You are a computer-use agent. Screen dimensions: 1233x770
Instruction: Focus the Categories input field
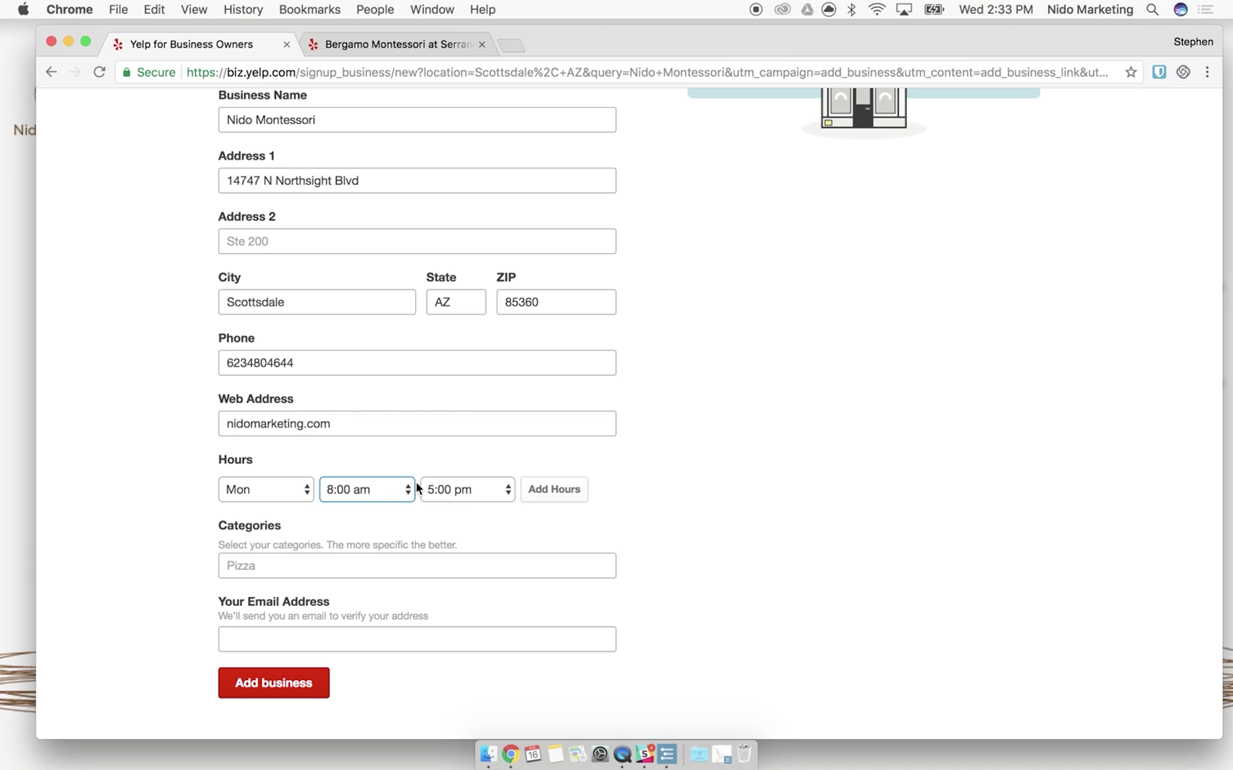pyautogui.click(x=417, y=566)
